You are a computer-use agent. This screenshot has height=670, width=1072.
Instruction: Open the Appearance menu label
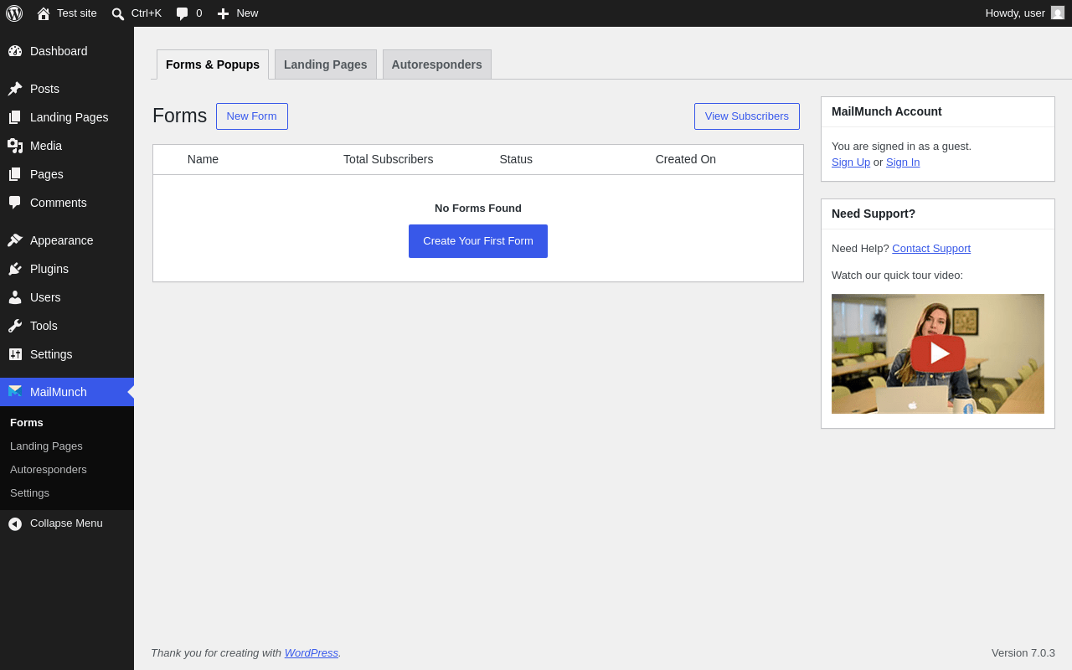[x=62, y=240]
